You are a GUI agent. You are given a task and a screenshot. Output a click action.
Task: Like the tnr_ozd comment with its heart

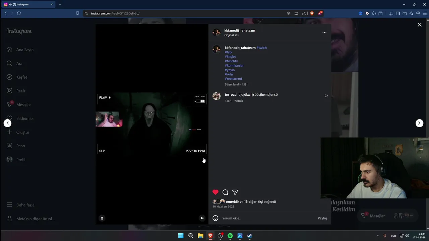click(x=326, y=96)
